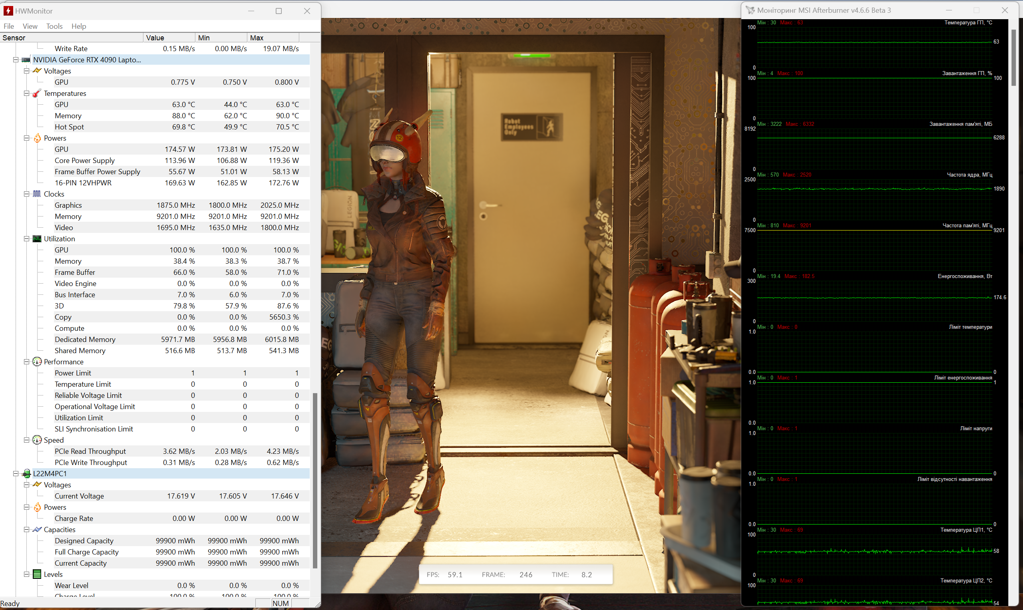
Task: Open the Help menu in HWMonitor
Action: click(x=79, y=26)
